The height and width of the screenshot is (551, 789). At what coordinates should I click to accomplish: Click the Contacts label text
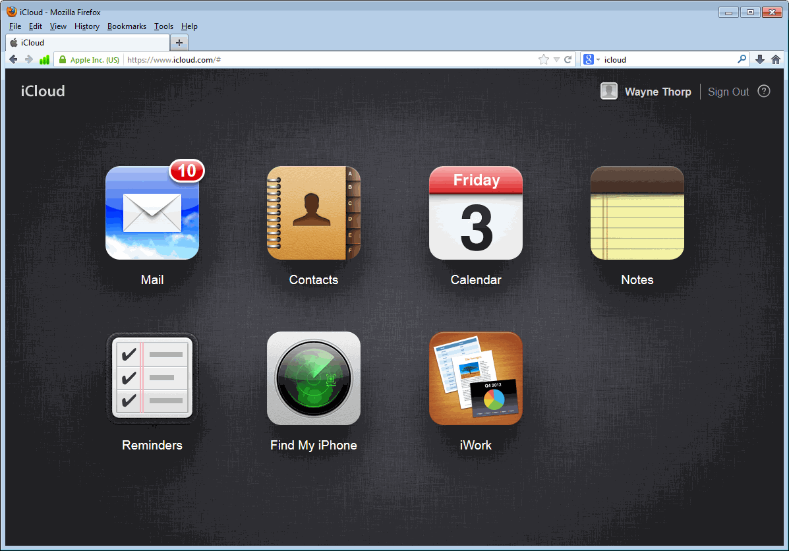[x=314, y=279]
